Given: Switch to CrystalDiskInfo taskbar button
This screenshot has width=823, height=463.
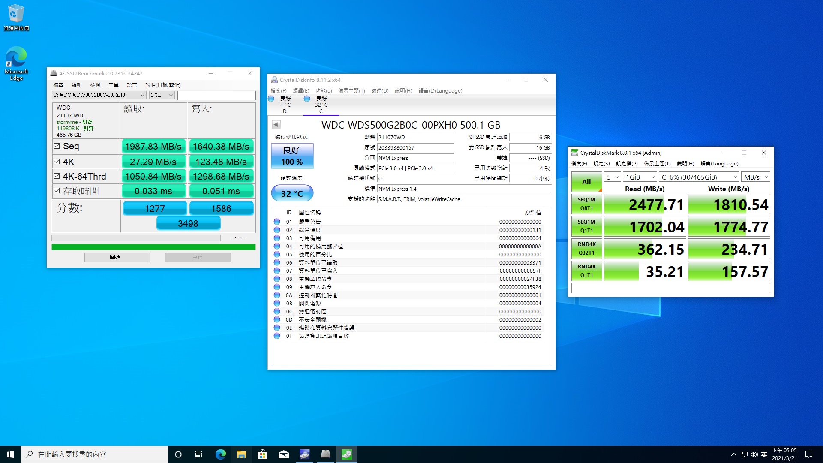Looking at the screenshot, I should (304, 454).
